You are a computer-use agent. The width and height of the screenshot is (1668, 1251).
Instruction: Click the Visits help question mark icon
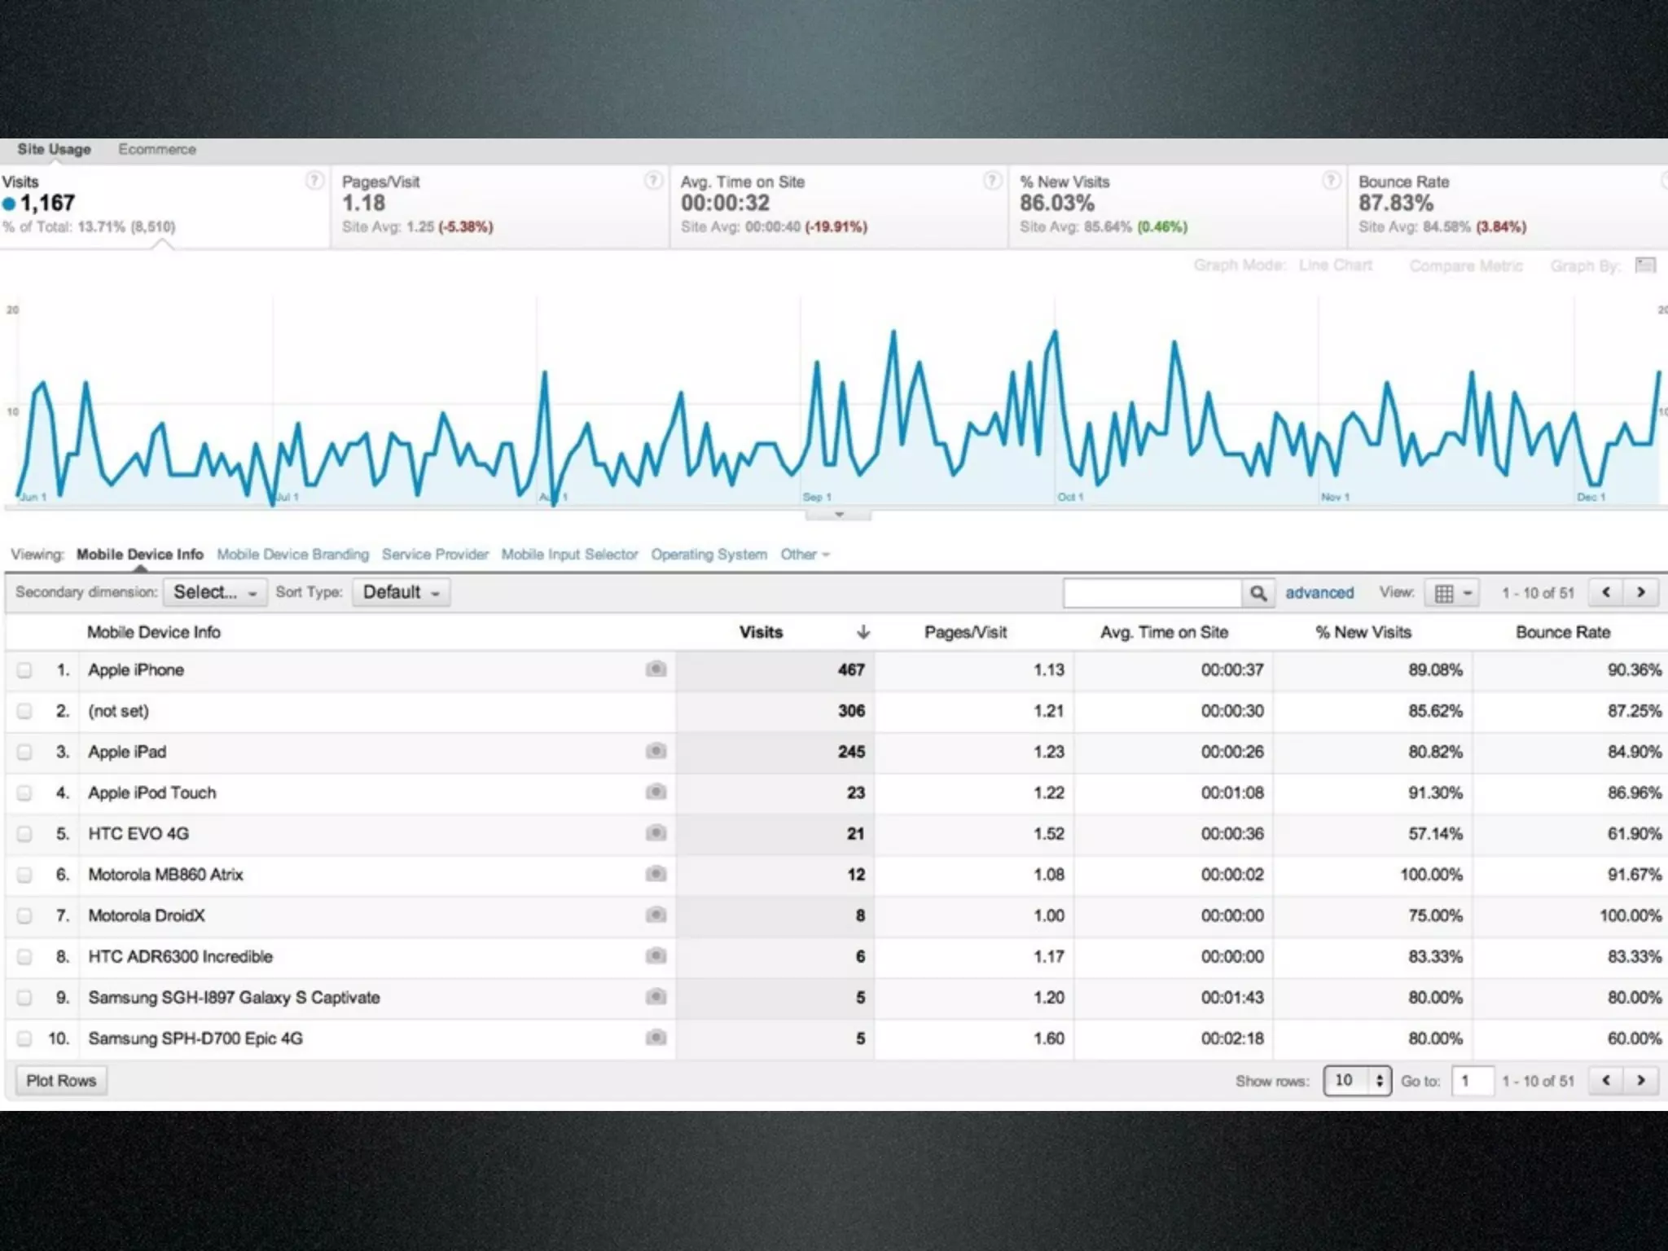point(314,181)
